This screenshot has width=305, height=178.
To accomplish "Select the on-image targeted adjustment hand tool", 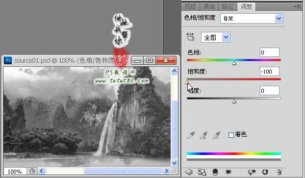I will tap(190, 37).
